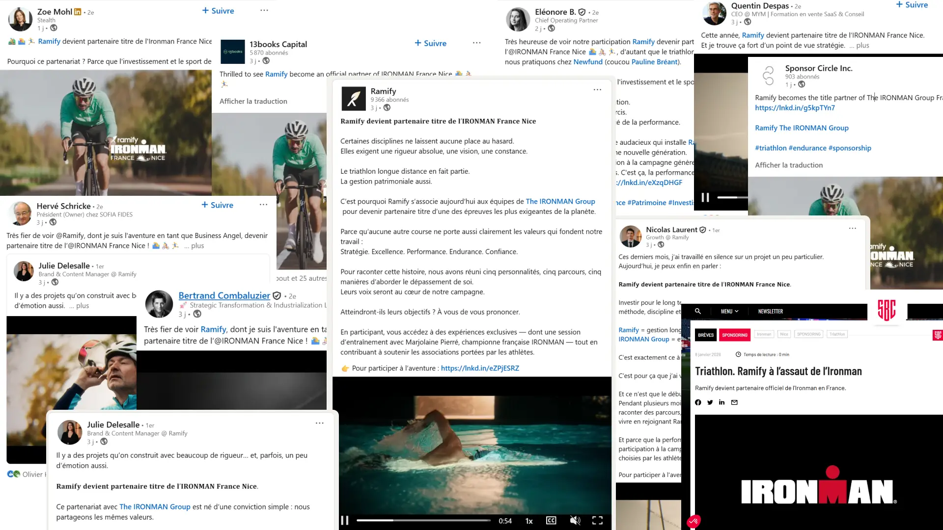Enable closed captions with the CC button

coord(551,521)
